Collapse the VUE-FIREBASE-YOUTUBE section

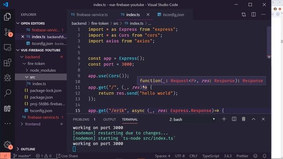pyautogui.click(x=18, y=50)
